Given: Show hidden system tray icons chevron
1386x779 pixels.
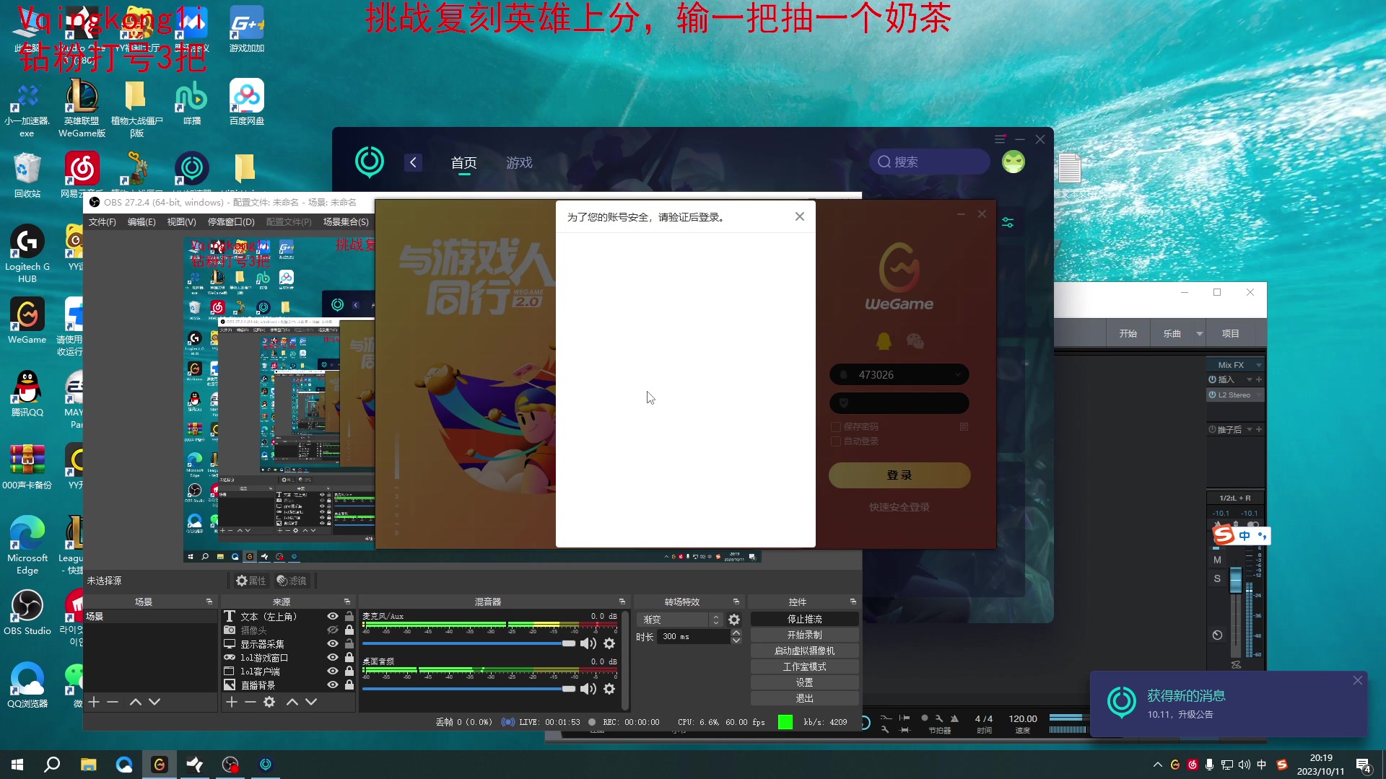Looking at the screenshot, I should click(1158, 765).
